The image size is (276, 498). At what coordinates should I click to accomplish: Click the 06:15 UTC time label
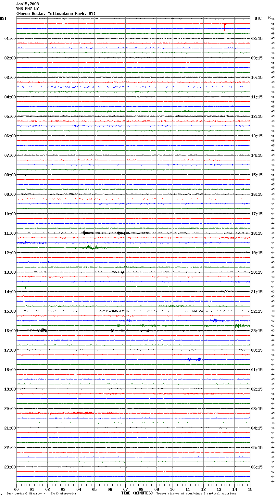(257, 467)
